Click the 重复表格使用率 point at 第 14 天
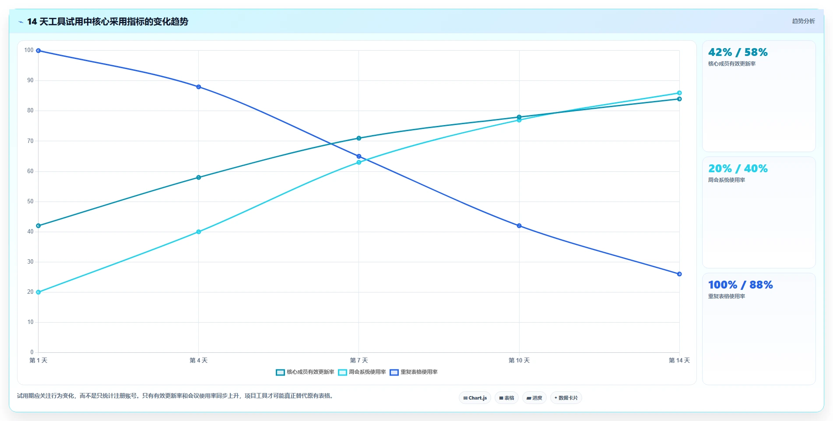Screen dimensions: 833x421 point(679,274)
